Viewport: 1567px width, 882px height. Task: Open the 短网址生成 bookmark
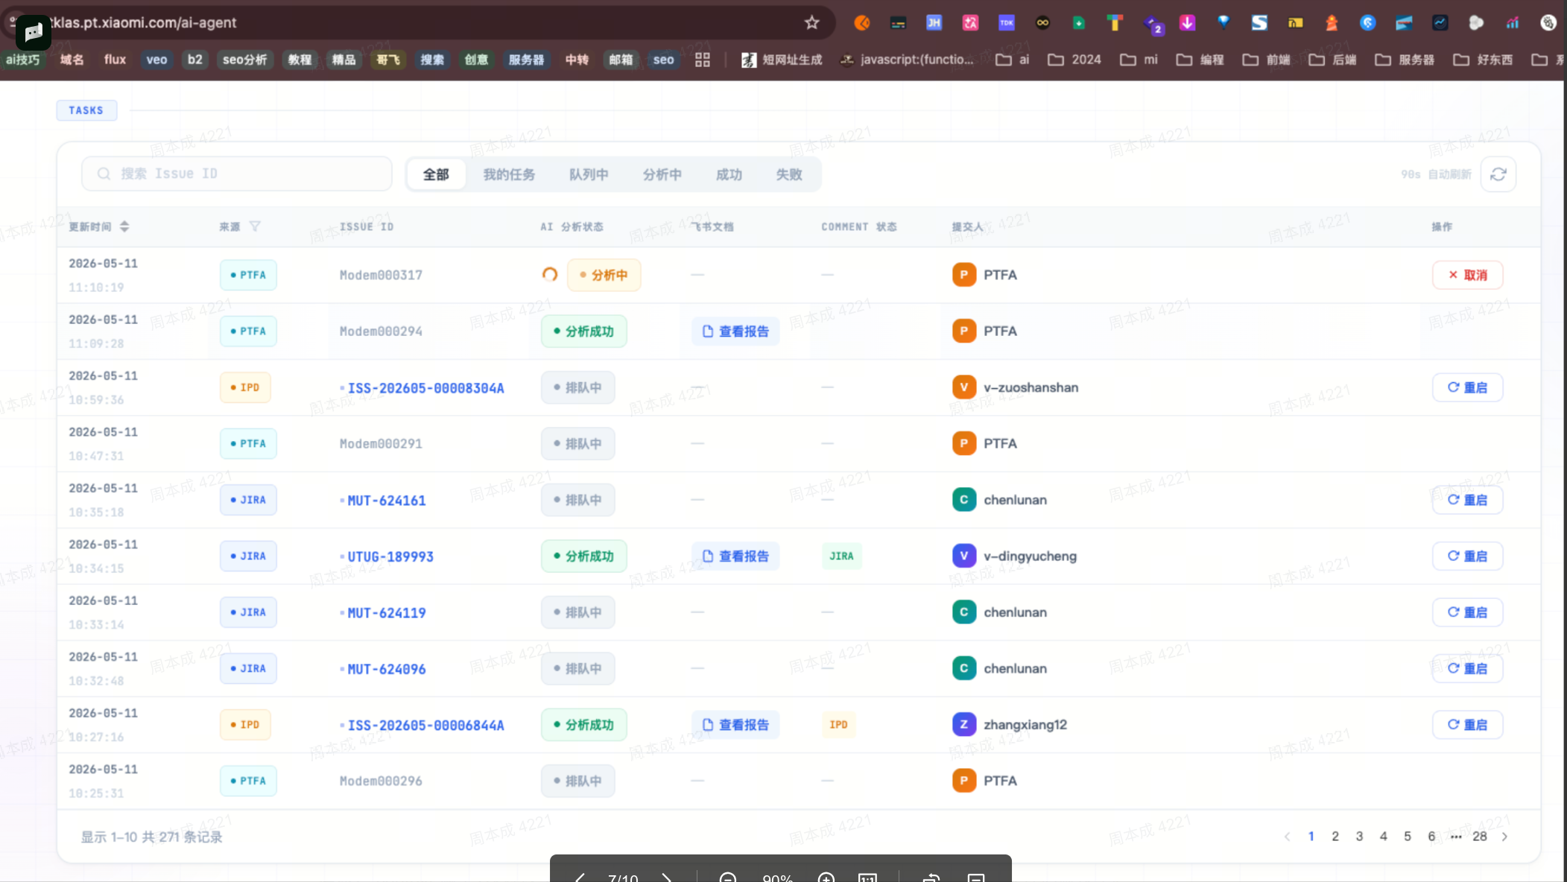[x=782, y=60]
